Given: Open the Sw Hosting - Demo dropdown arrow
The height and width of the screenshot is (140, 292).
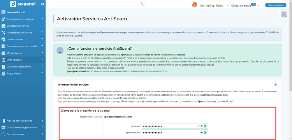Looking at the screenshot, I should click(228, 5).
